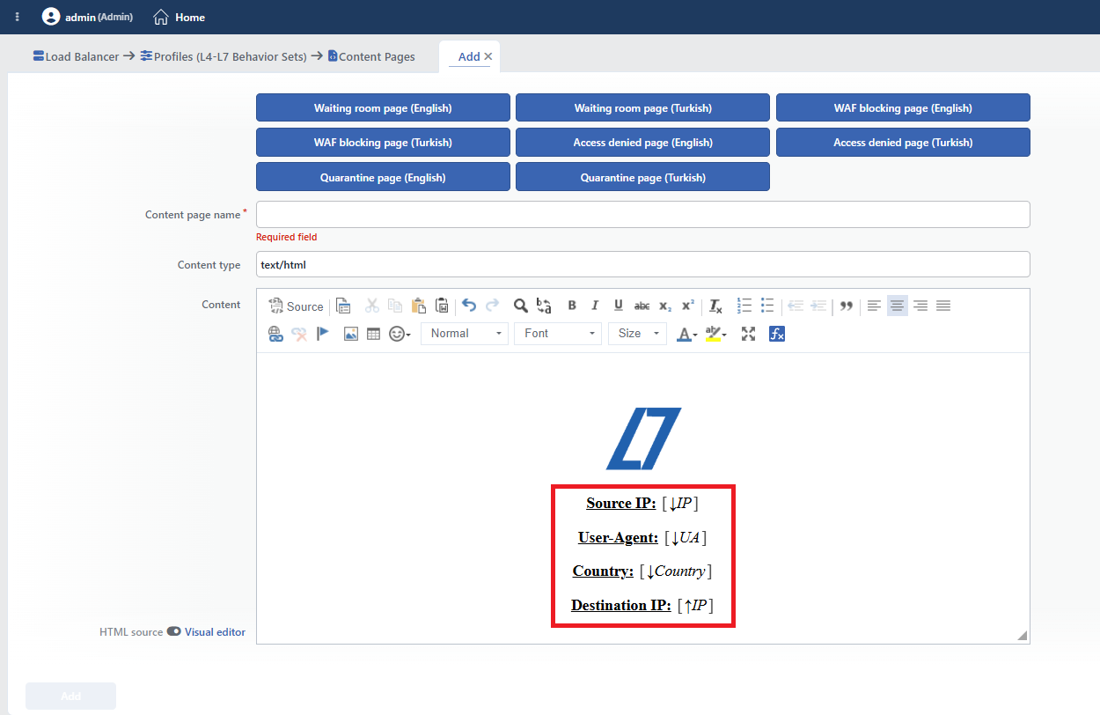Load Quarantine page (Turkish) template

[x=643, y=177]
